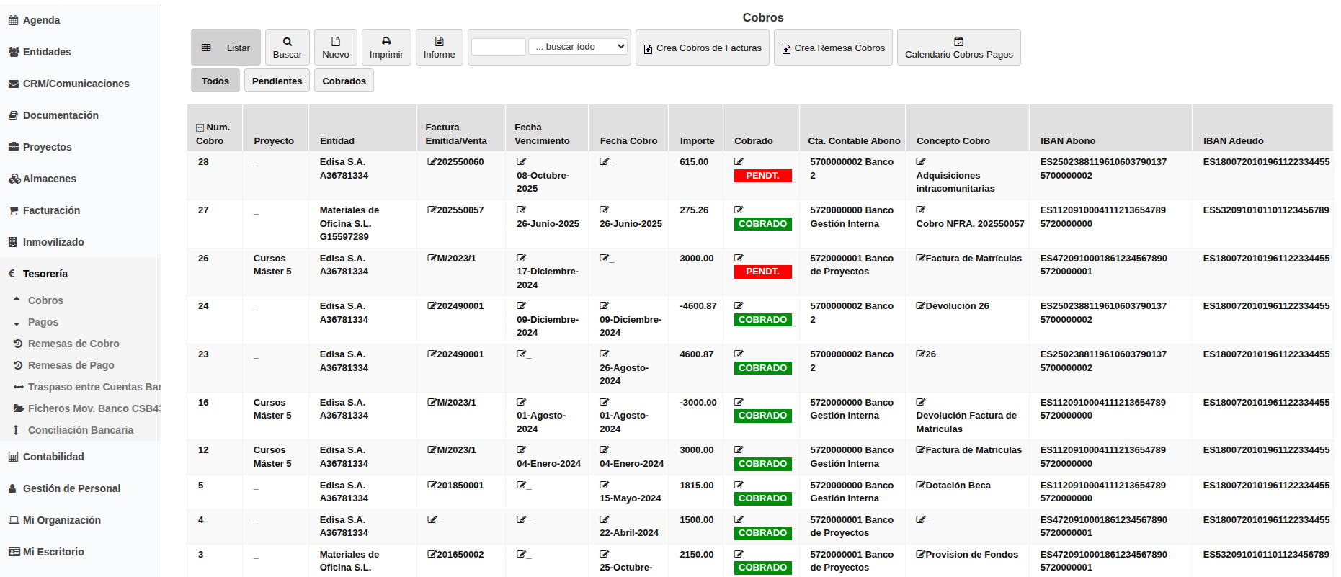
Task: Toggle the Num. Cobro column header checkbox
Action: [200, 128]
